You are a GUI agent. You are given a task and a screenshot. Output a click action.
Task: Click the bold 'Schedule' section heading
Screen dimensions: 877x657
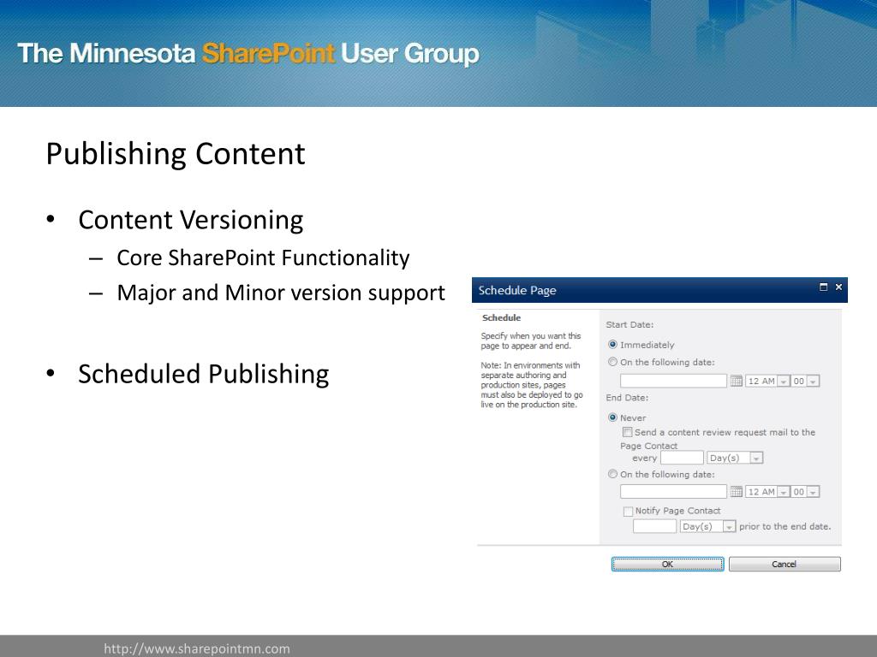(502, 318)
